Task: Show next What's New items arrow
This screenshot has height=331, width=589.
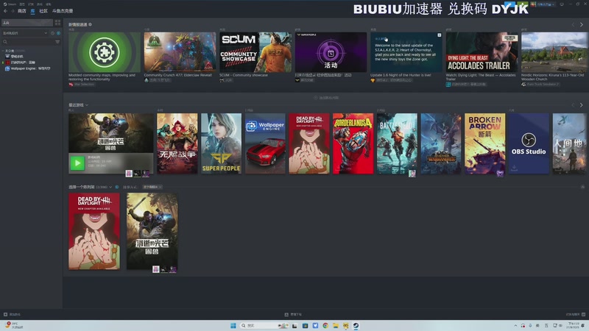Action: pyautogui.click(x=581, y=25)
